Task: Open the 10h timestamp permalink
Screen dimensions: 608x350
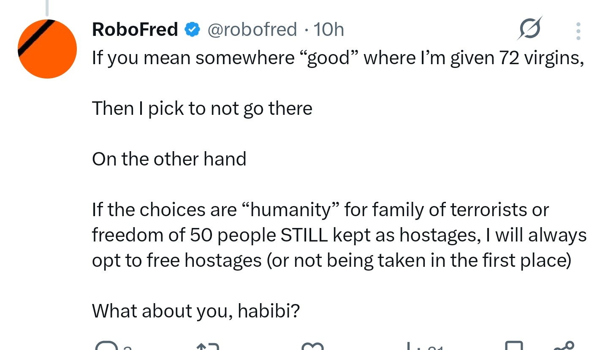Action: tap(329, 30)
